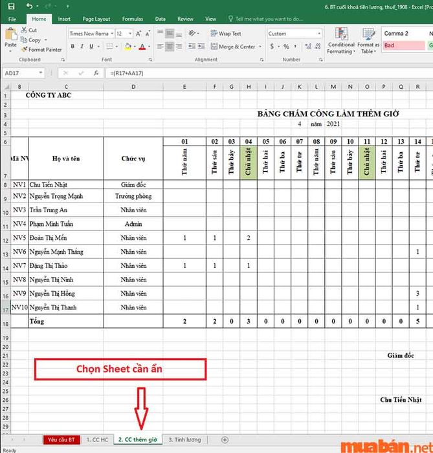Apply the Bad cell style
This screenshot has height=453, width=433.
pyautogui.click(x=403, y=45)
